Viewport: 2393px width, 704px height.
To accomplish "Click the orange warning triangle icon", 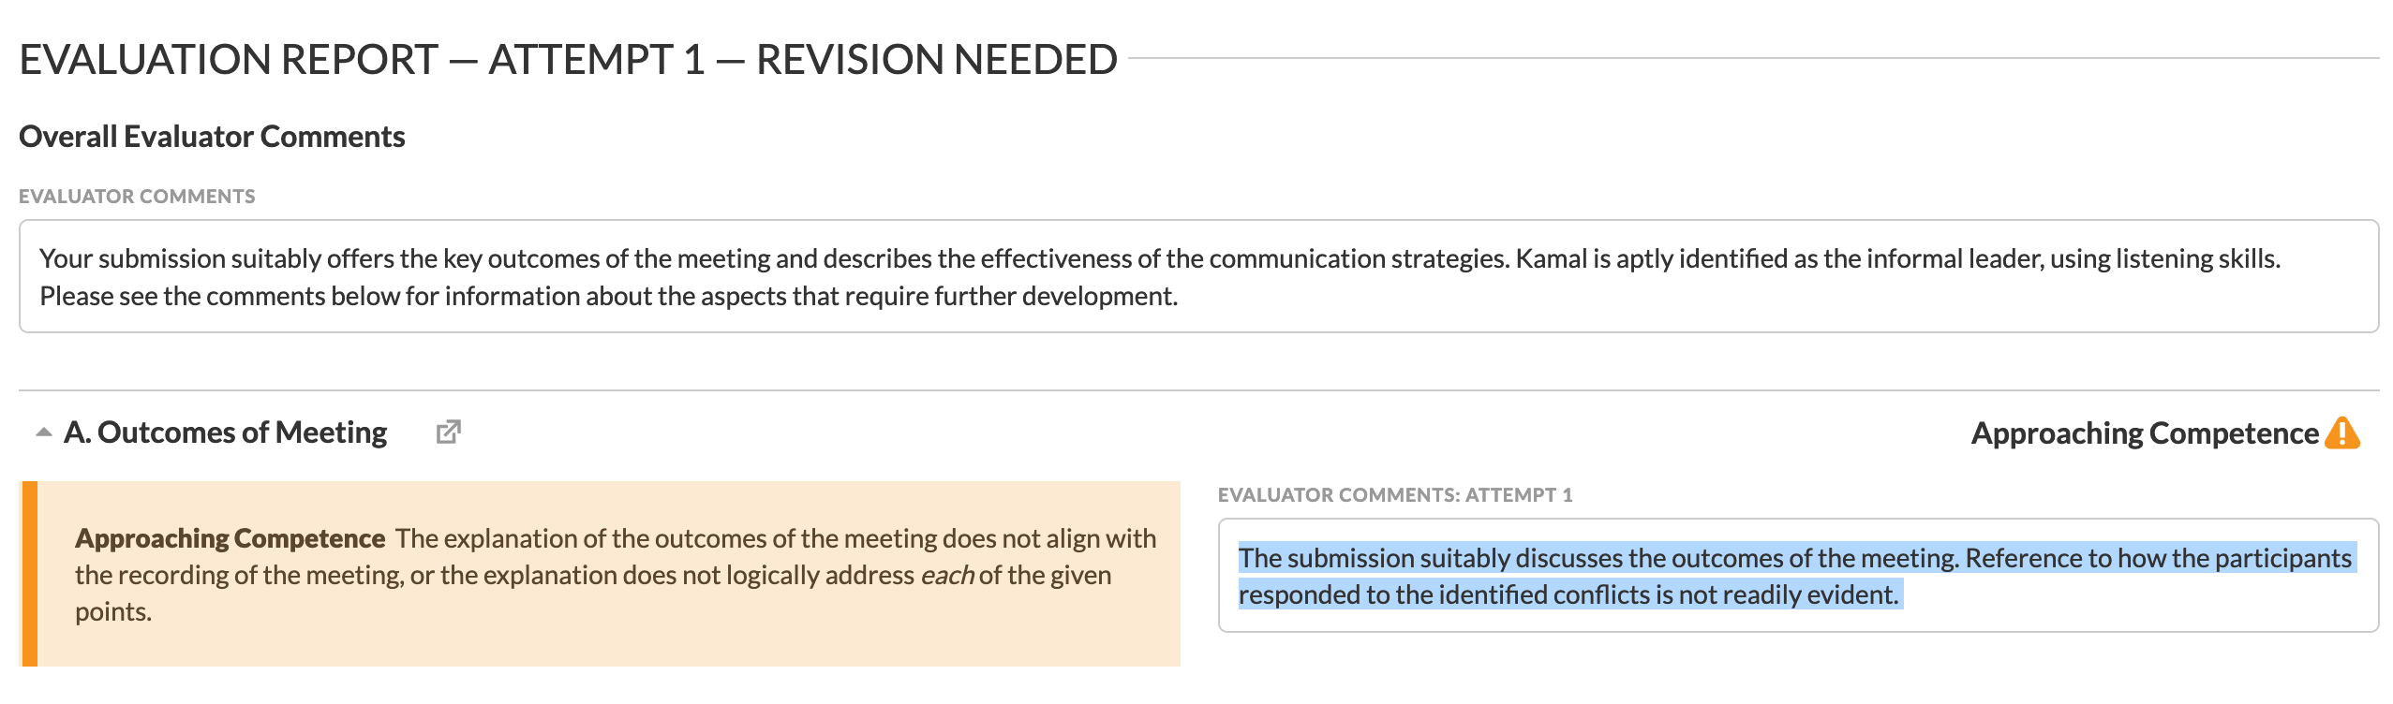I will [x=2342, y=433].
